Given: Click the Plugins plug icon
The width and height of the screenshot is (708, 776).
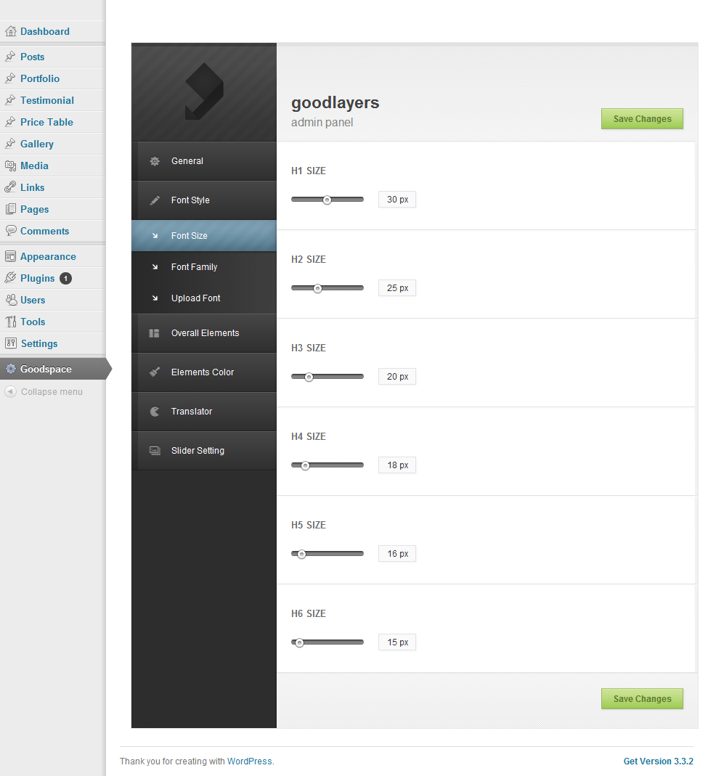Looking at the screenshot, I should pos(10,277).
